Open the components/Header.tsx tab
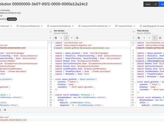This screenshot has height=123, width=164. (60, 26)
